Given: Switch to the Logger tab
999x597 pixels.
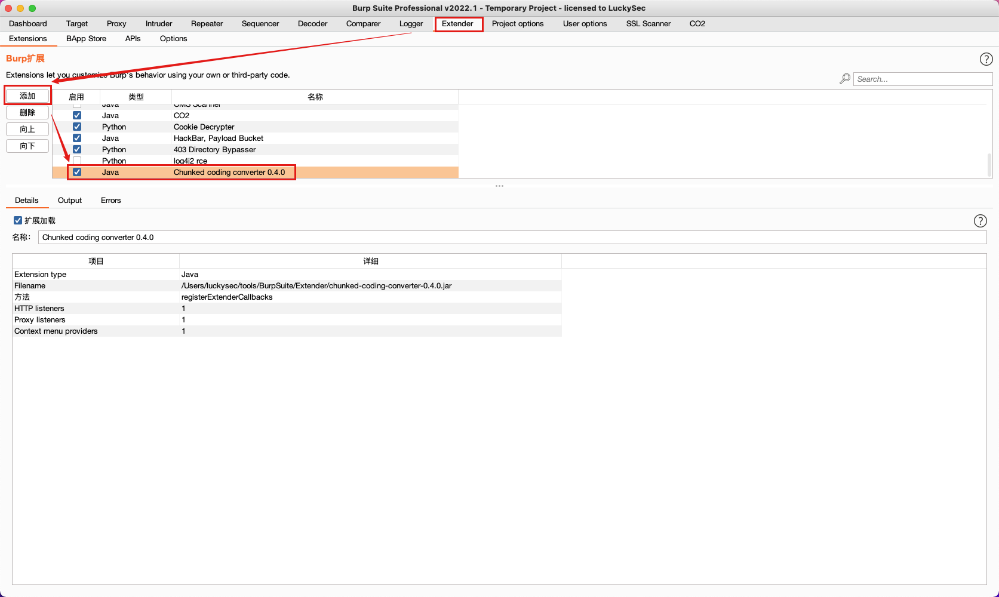Looking at the screenshot, I should 411,24.
